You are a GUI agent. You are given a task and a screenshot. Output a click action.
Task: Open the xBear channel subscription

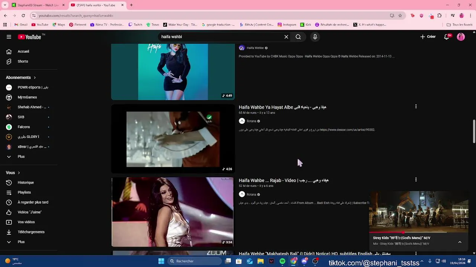(29, 146)
